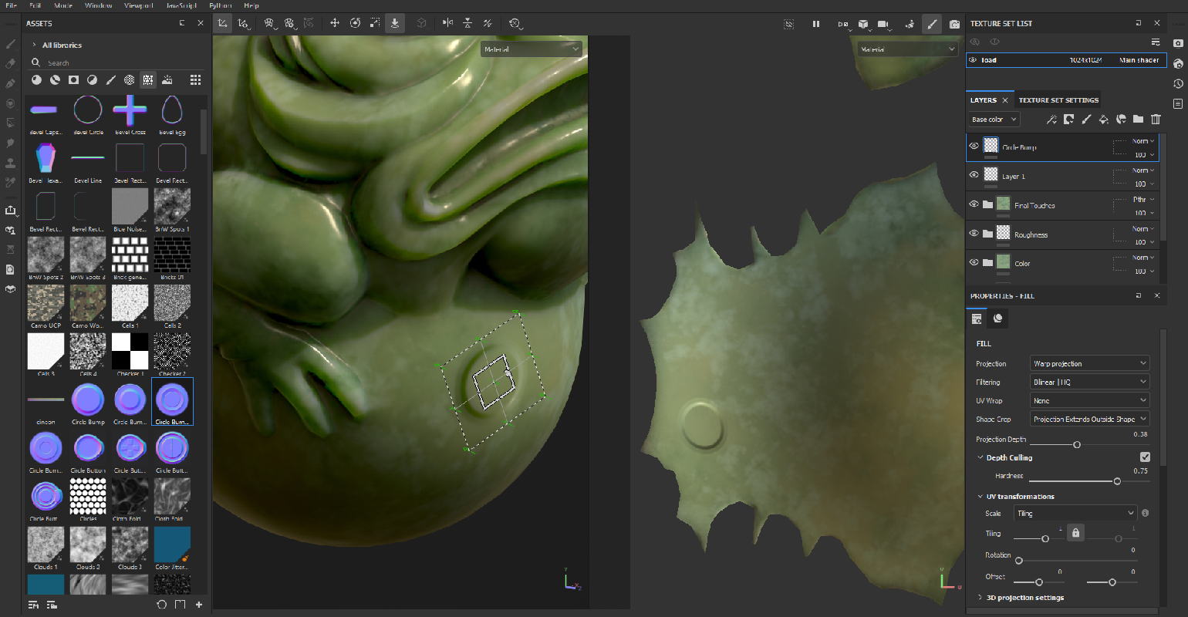The width and height of the screenshot is (1188, 617).
Task: Switch to the Texture Set Settings tab
Action: click(1058, 100)
